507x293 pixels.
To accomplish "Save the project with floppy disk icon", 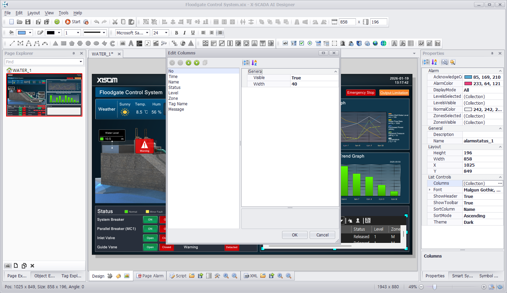I will [x=28, y=22].
